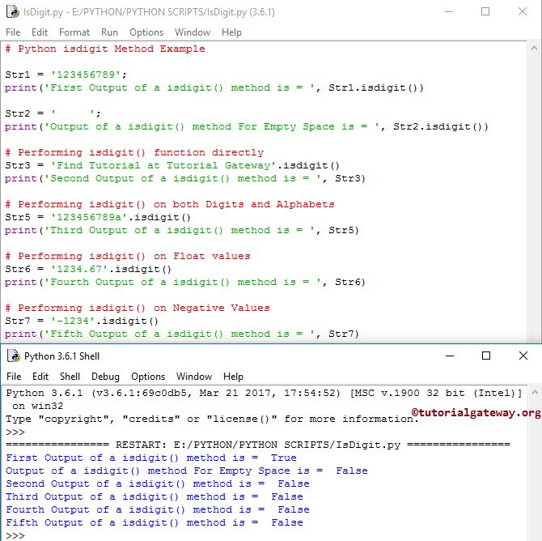
Task: Close the Python 3.6.1 Shell window
Action: (523, 356)
